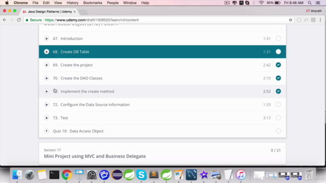Expand Section 17 Mini Project using MVC
326x183 pixels.
pos(162,154)
